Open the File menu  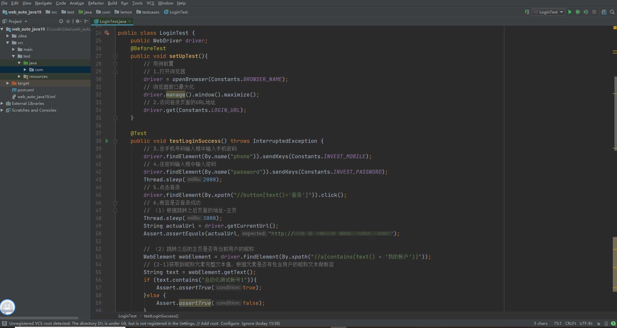[5, 3]
